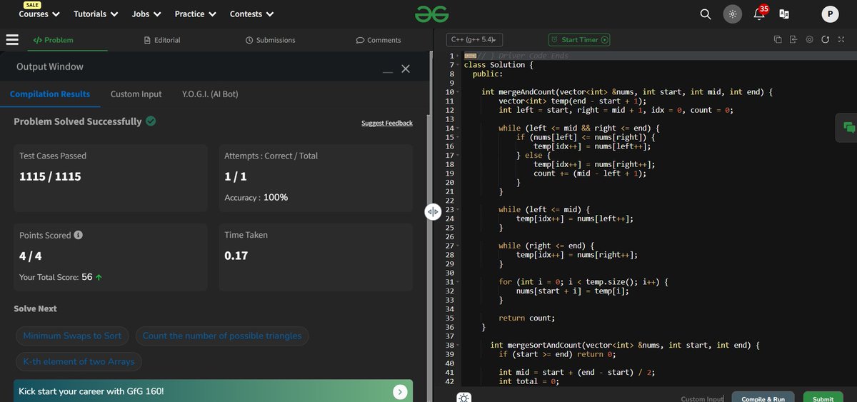Screen dimensions: 857x402
Task: Click the Points Scored info icon
Action: [x=78, y=235]
